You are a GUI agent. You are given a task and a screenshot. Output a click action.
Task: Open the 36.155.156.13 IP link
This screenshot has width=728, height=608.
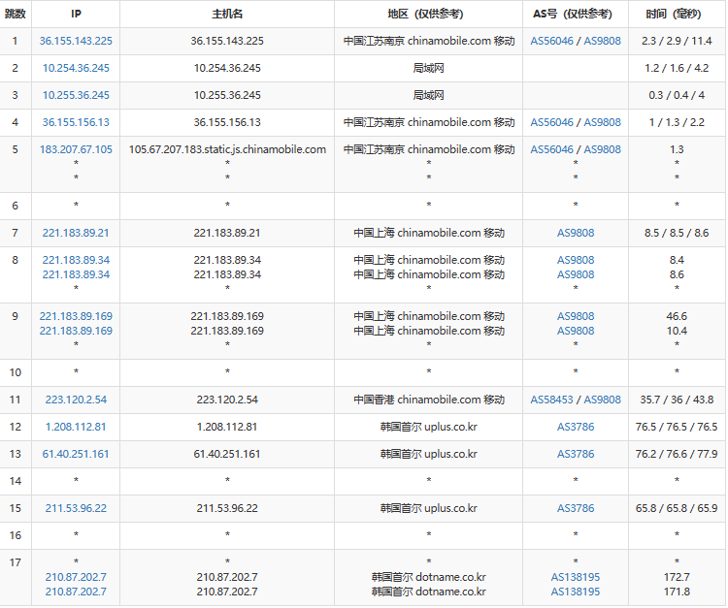76,122
